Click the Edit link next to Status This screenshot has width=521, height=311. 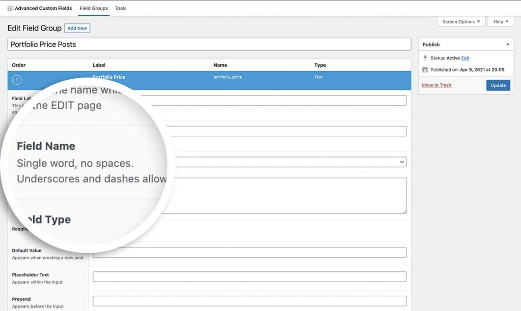click(465, 58)
